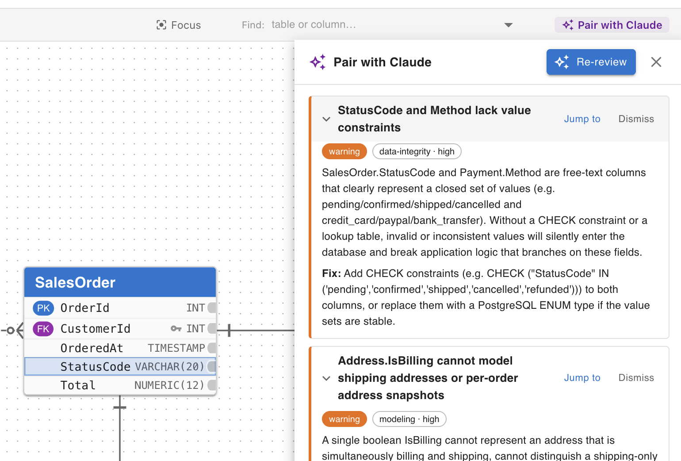Select the CustomerId column name
This screenshot has height=461, width=681.
96,329
